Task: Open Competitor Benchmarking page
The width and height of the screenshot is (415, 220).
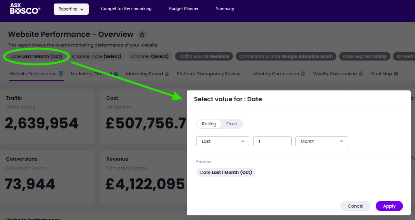Action: coord(126,9)
